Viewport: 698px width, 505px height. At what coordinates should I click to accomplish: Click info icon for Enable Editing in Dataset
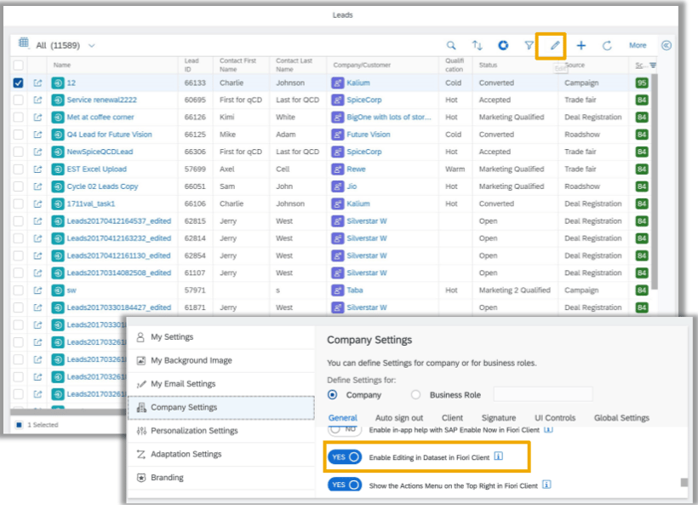pos(499,456)
